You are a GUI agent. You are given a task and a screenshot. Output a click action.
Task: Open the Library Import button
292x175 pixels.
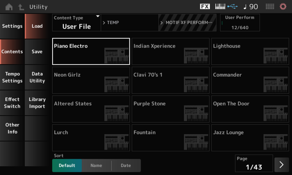(x=37, y=103)
